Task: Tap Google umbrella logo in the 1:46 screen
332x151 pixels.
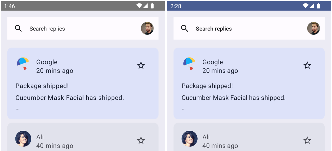Action: coord(23,64)
